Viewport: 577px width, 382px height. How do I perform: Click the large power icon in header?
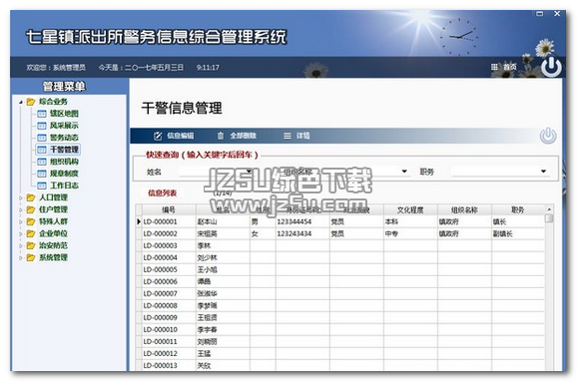coord(551,67)
